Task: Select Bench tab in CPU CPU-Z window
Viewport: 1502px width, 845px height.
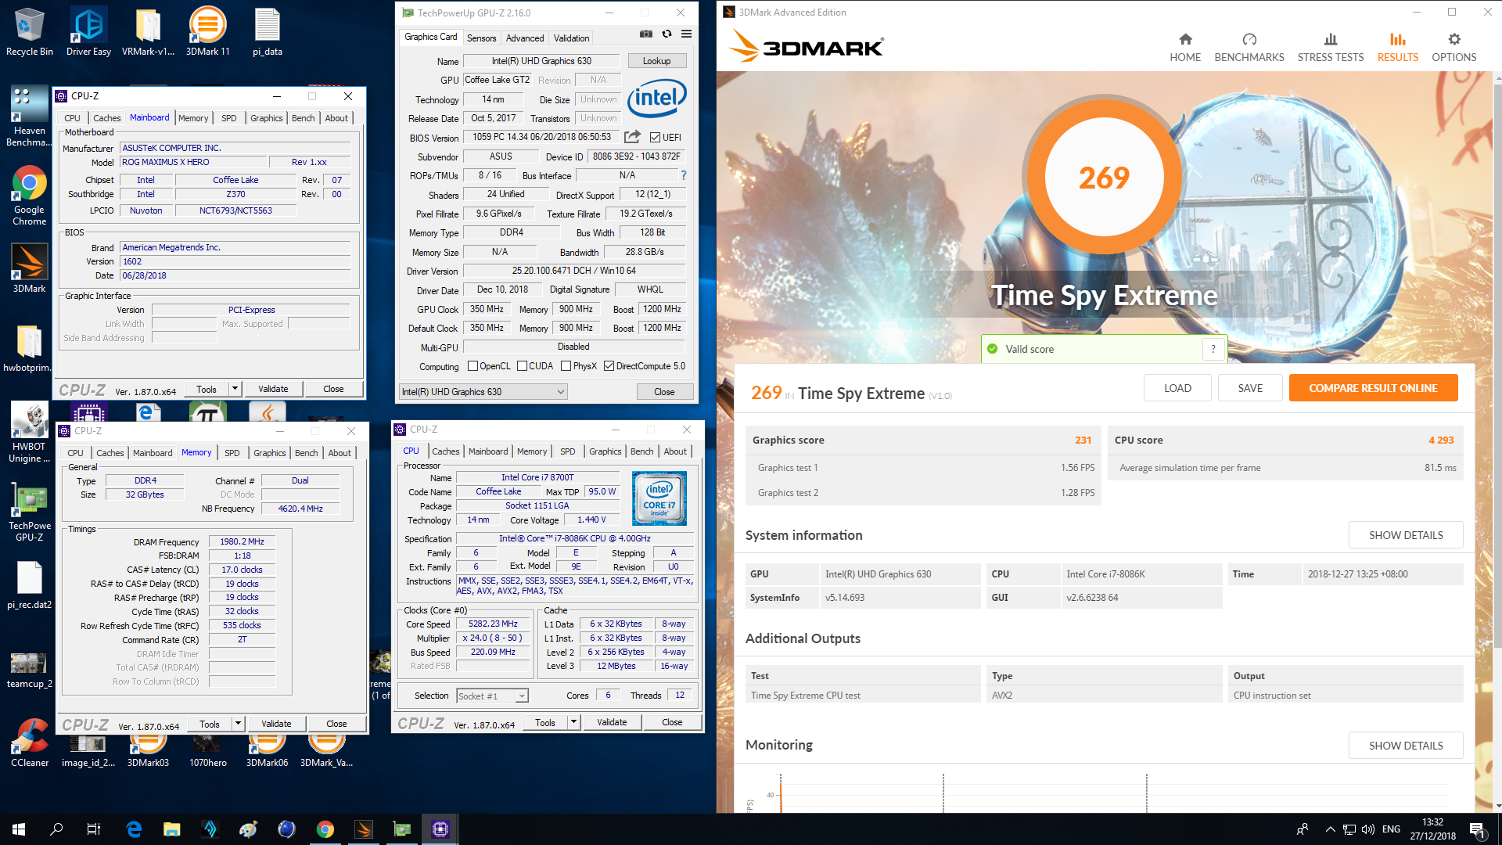Action: 641,451
